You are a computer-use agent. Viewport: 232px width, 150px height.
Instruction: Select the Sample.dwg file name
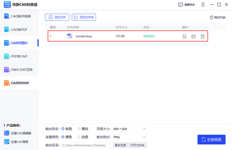pyautogui.click(x=84, y=36)
